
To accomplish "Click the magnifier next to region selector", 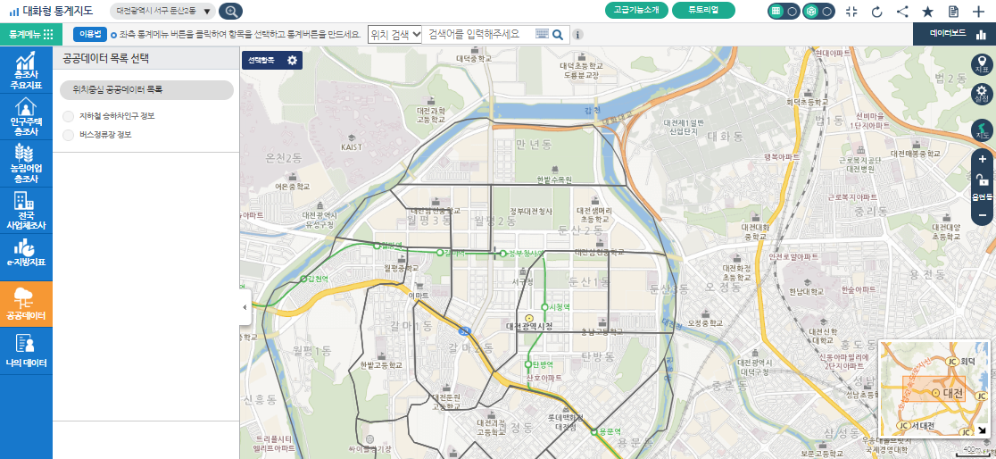I will pos(230,12).
